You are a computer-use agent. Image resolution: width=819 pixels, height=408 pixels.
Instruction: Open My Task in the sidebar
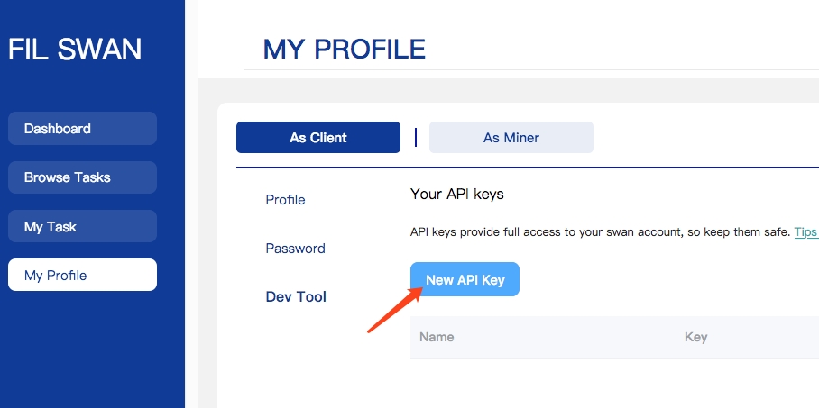pos(82,227)
